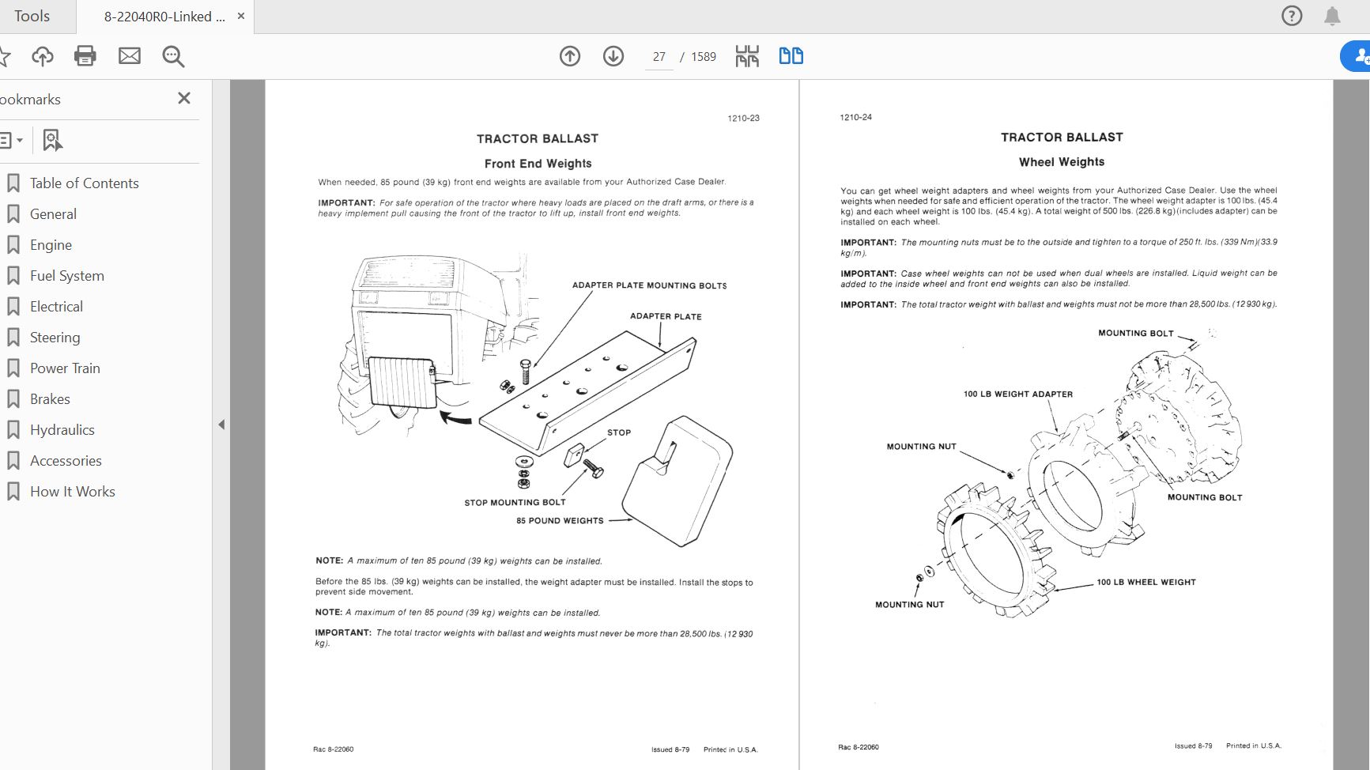
Task: Collapse the bookmarks sidebar
Action: point(183,98)
